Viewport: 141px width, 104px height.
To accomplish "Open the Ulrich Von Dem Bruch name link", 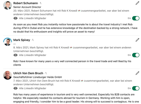I will pyautogui.click(x=28, y=73).
